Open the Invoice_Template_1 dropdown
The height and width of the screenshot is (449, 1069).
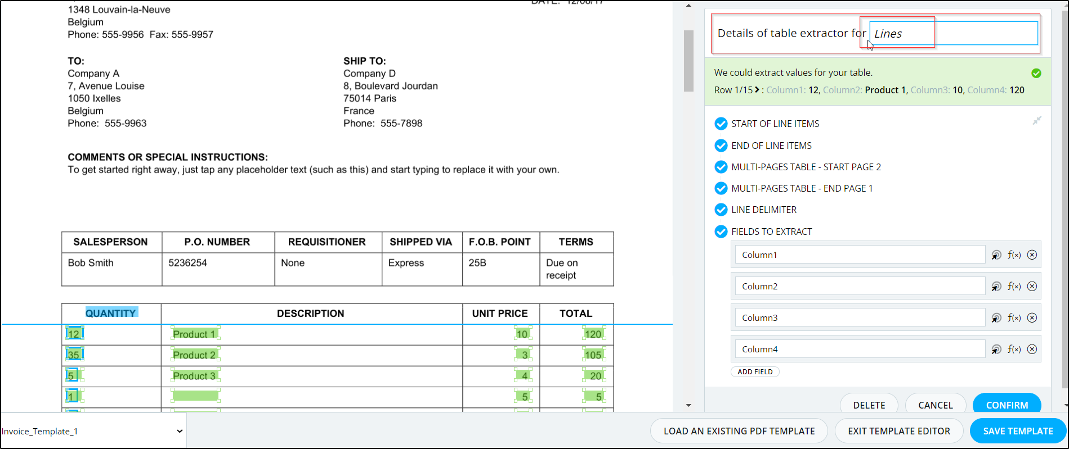coord(93,431)
